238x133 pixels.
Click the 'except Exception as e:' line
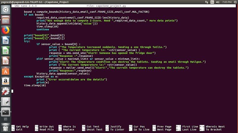41,76
